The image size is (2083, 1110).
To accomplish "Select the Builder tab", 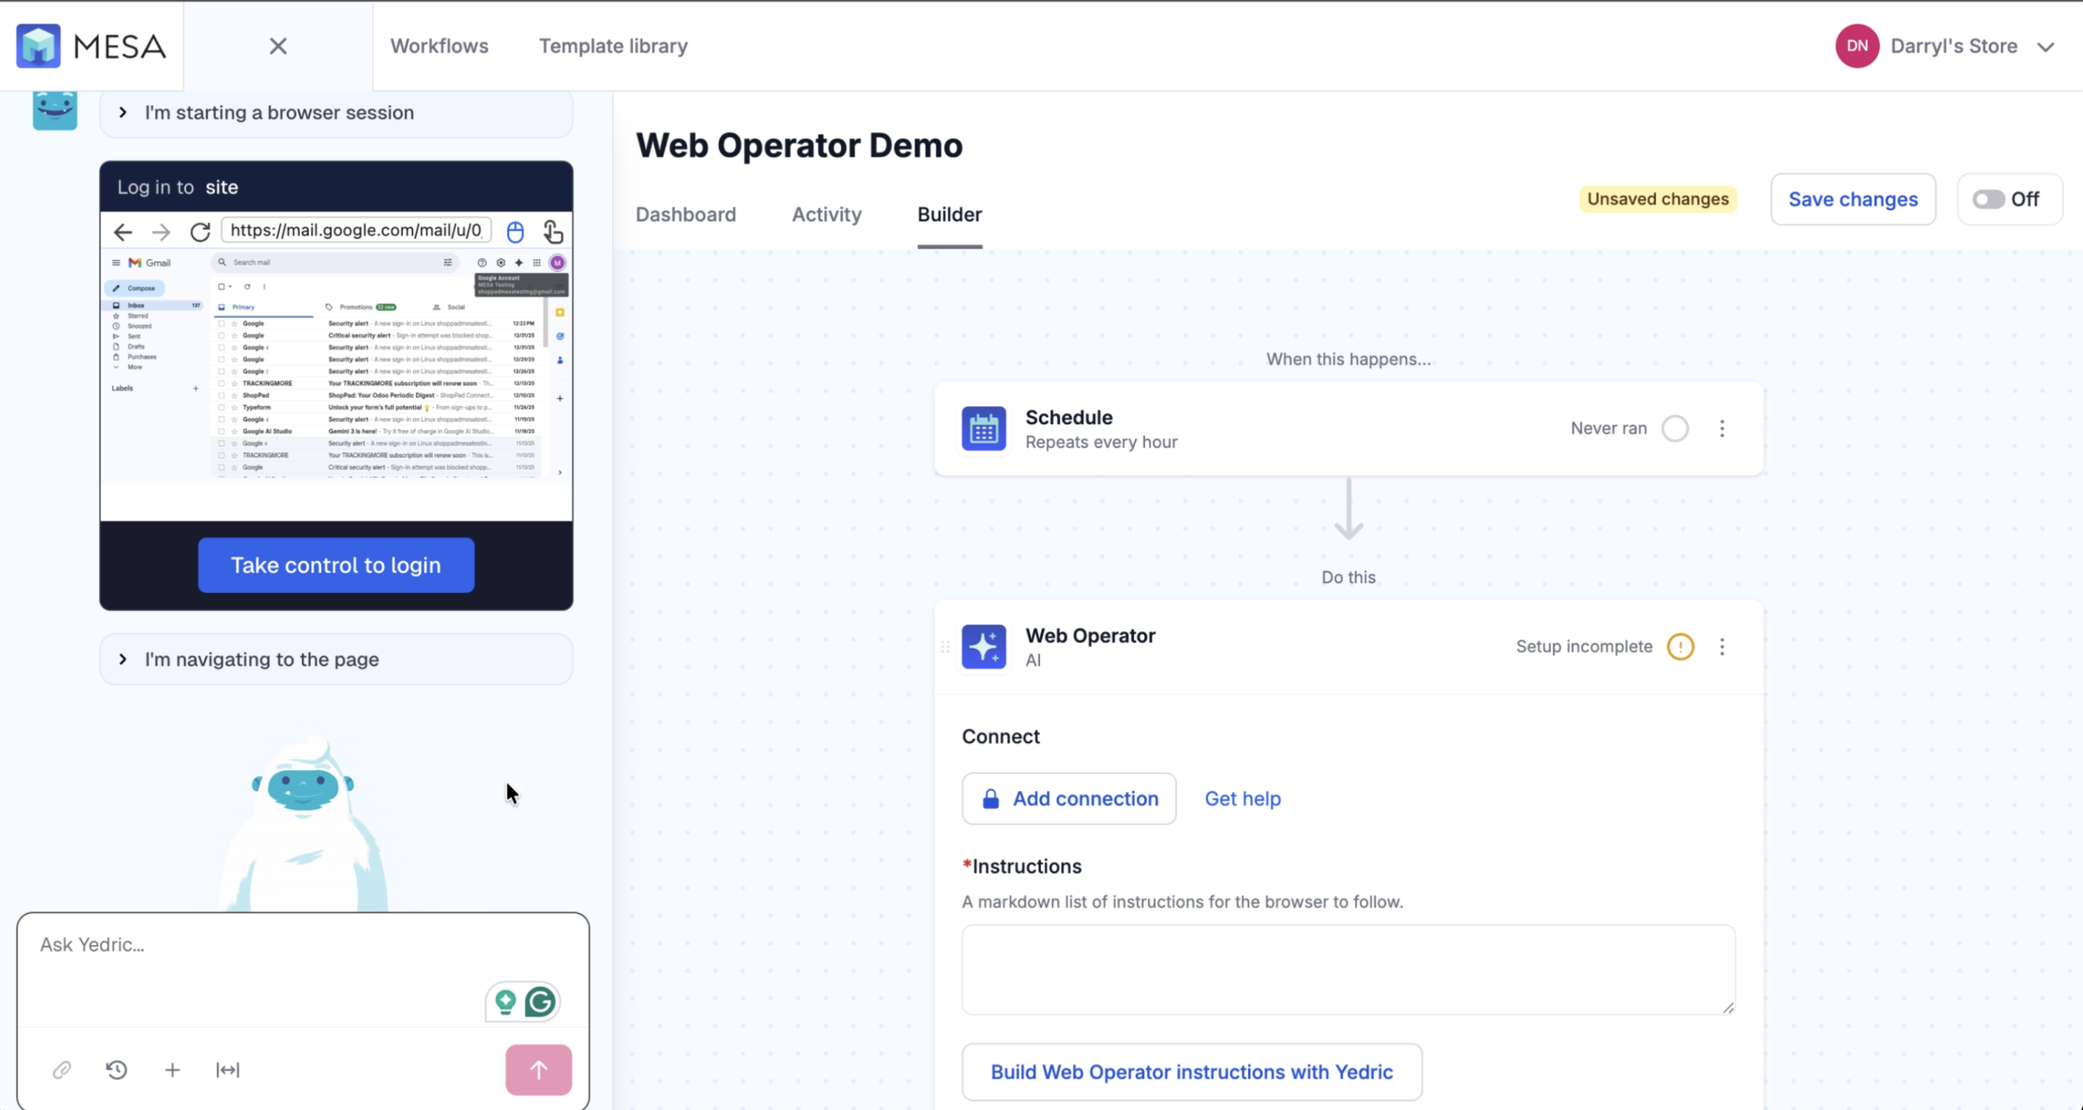I will pyautogui.click(x=949, y=215).
